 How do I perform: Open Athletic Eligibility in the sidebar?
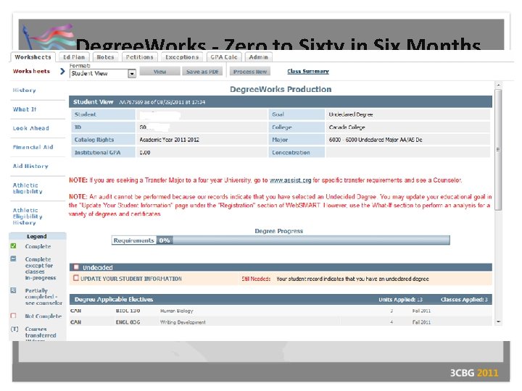[28, 188]
